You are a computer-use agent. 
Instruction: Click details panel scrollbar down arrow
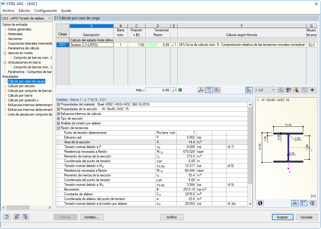pos(250,204)
